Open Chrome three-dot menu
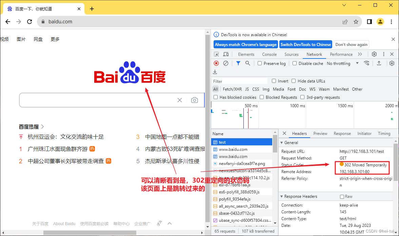399x236 pixels. [x=391, y=22]
